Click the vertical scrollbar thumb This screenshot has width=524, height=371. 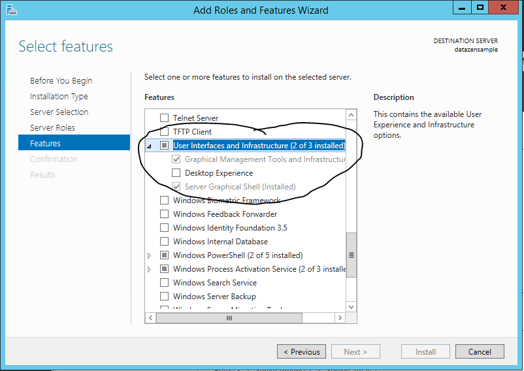pos(352,255)
